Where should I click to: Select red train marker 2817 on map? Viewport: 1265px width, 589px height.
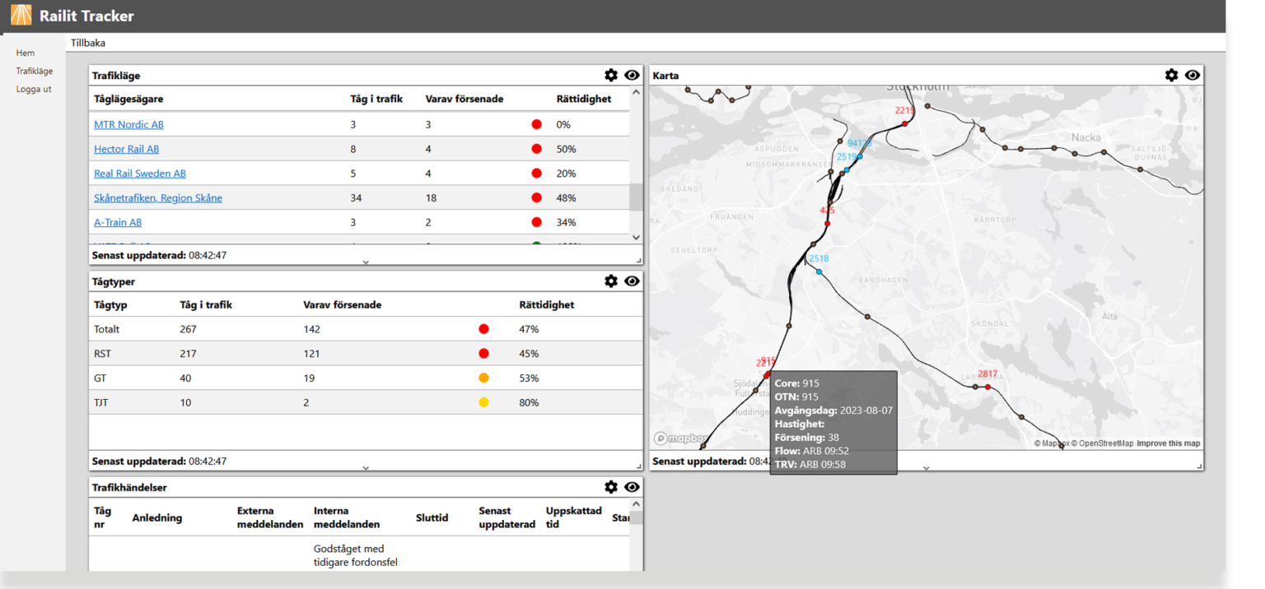tap(987, 385)
